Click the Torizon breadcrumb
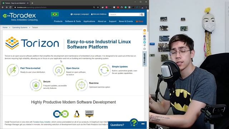 pos(35,27)
